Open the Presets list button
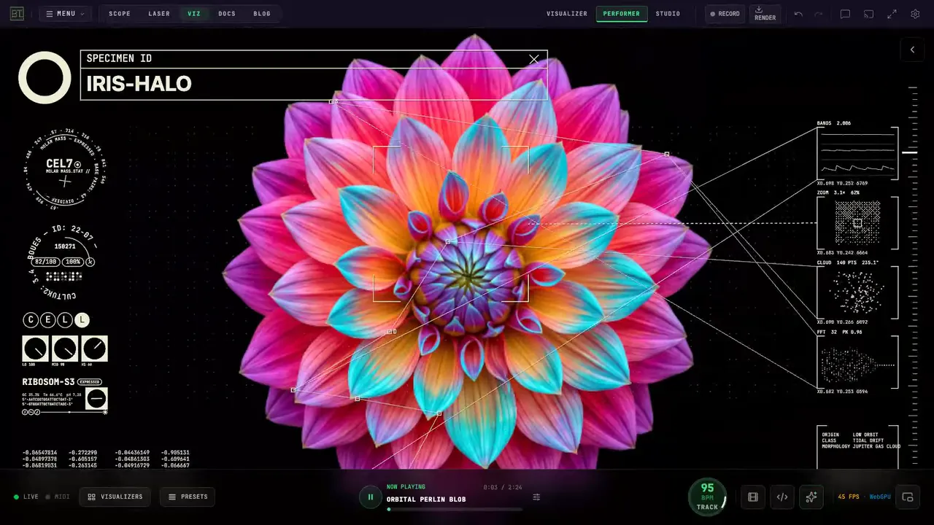934x525 pixels. 188,497
